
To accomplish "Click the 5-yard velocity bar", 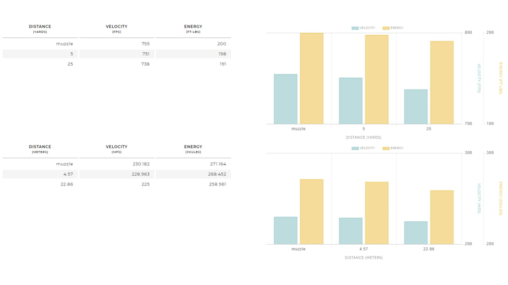I will (351, 101).
